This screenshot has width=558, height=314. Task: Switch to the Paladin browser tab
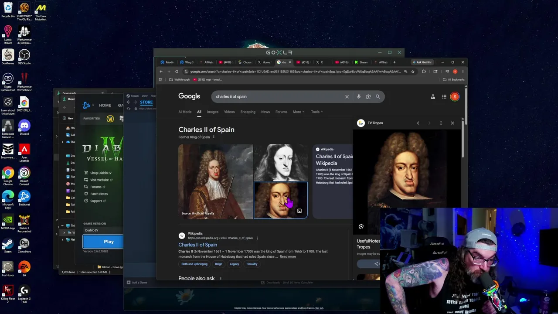(x=168, y=62)
